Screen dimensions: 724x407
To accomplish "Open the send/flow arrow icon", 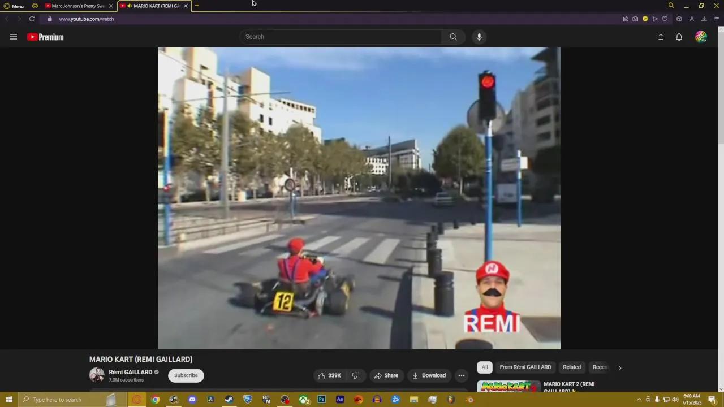I will tap(655, 19).
